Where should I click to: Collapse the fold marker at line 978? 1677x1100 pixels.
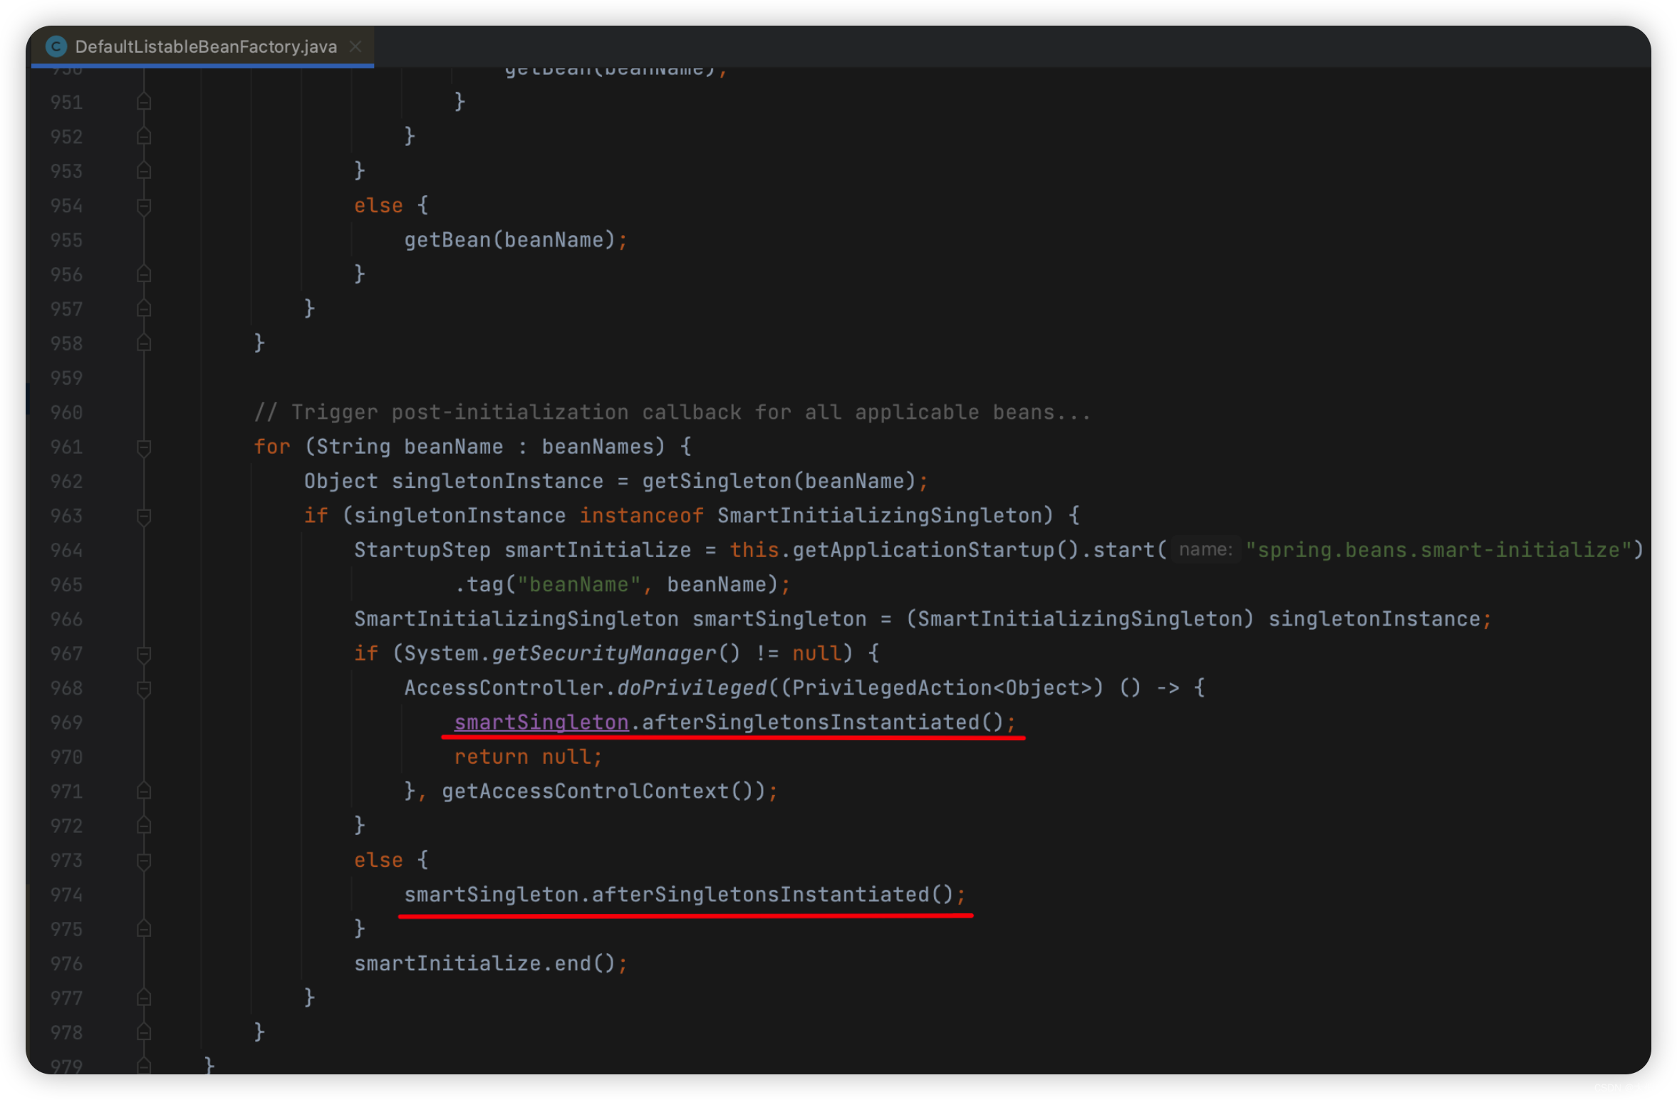point(144,1032)
